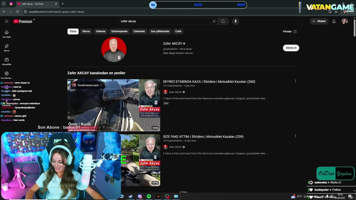
Task: Select the İzlenmeyenler filter chip
Action: 120,31
